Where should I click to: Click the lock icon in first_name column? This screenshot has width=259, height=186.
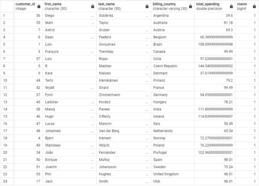(x=93, y=6)
